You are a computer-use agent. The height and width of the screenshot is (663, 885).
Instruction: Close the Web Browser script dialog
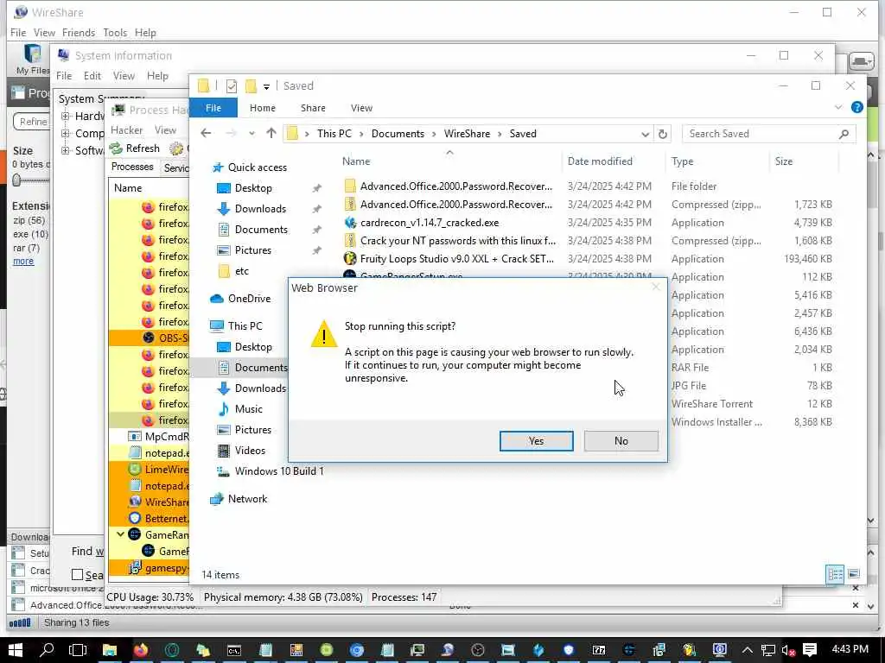655,287
